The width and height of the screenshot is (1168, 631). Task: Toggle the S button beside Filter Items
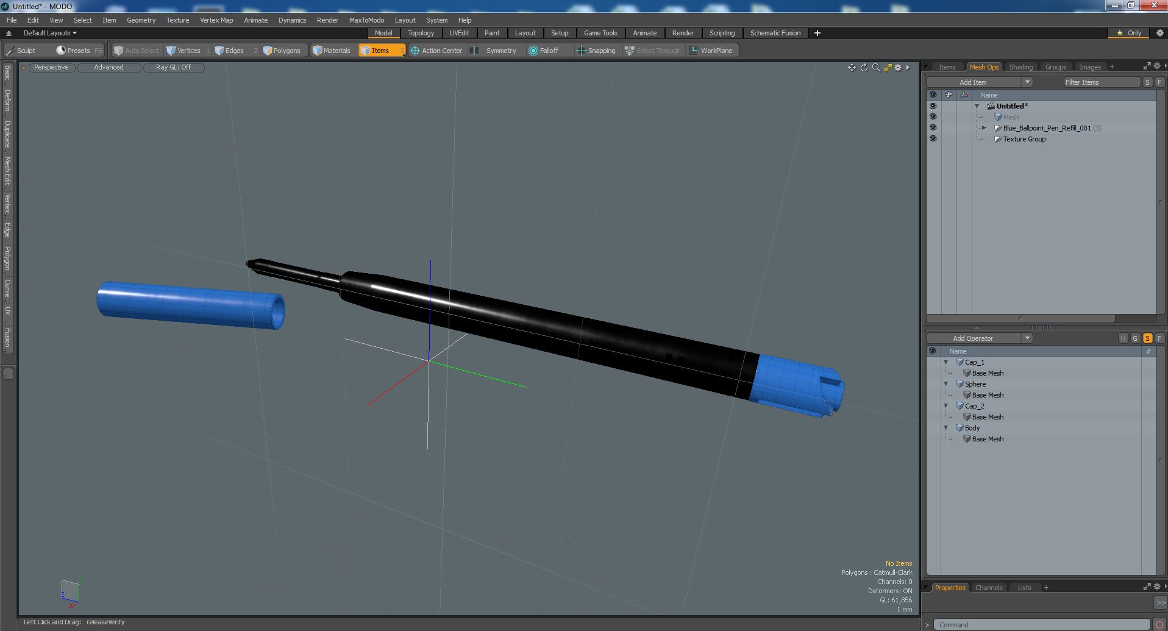[x=1147, y=82]
